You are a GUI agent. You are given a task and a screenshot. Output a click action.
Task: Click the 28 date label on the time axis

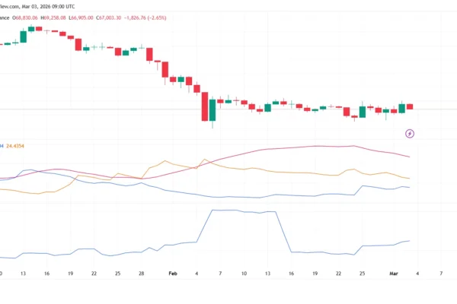click(141, 272)
